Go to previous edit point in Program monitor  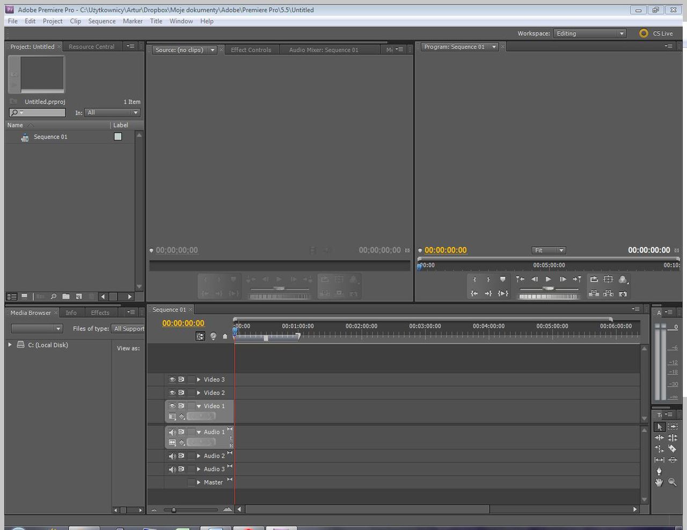pos(520,279)
